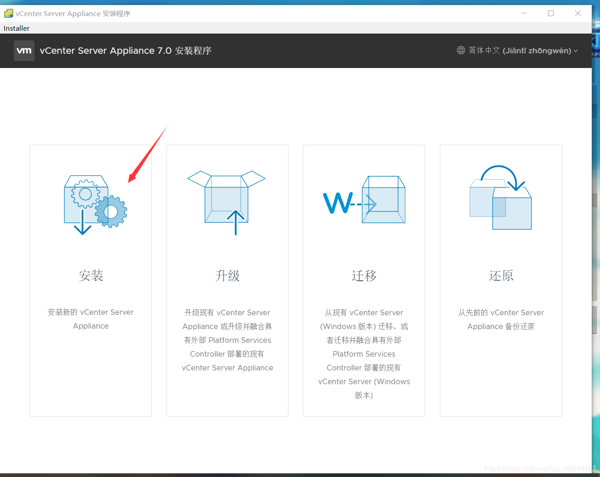Close the installer window

click(x=578, y=13)
